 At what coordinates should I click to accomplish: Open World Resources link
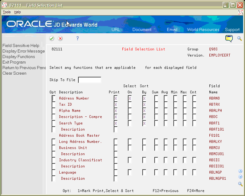pos(203,29)
